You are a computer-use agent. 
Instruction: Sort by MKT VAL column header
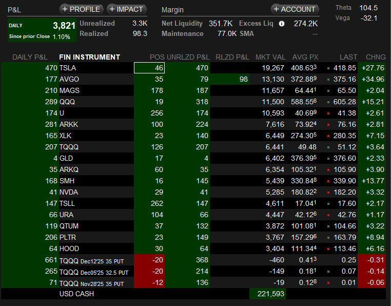pos(270,57)
